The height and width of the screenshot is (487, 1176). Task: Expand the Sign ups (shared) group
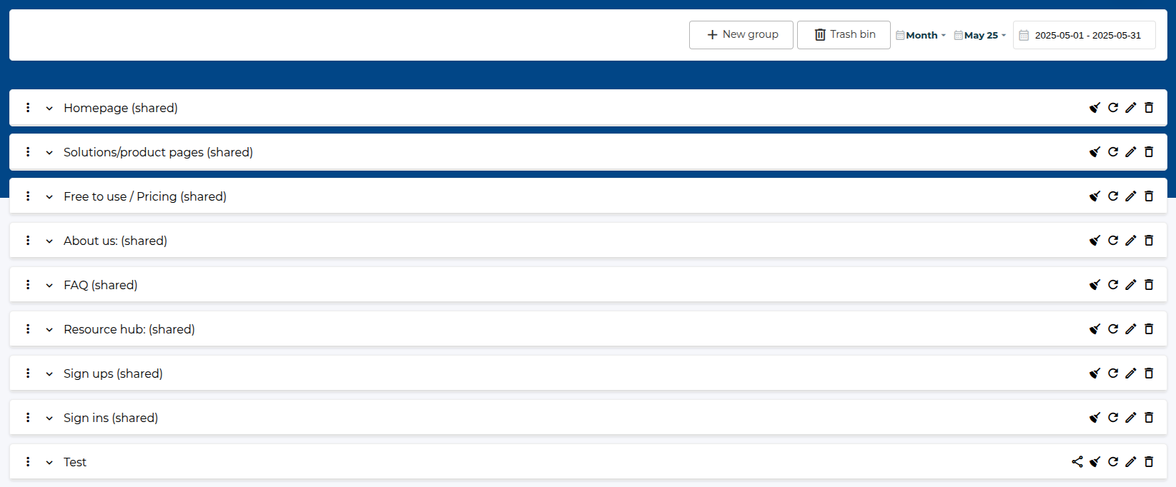[x=49, y=374]
